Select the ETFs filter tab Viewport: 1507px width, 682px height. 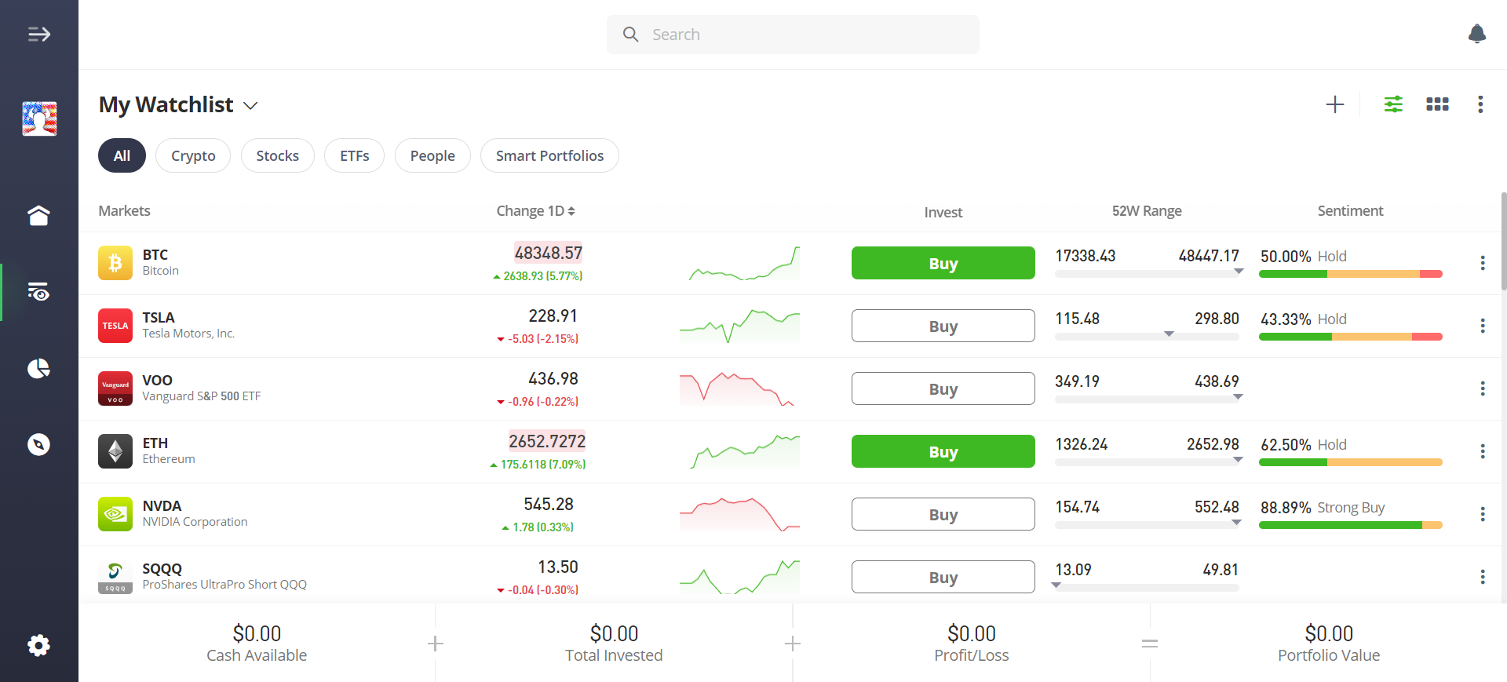tap(354, 155)
